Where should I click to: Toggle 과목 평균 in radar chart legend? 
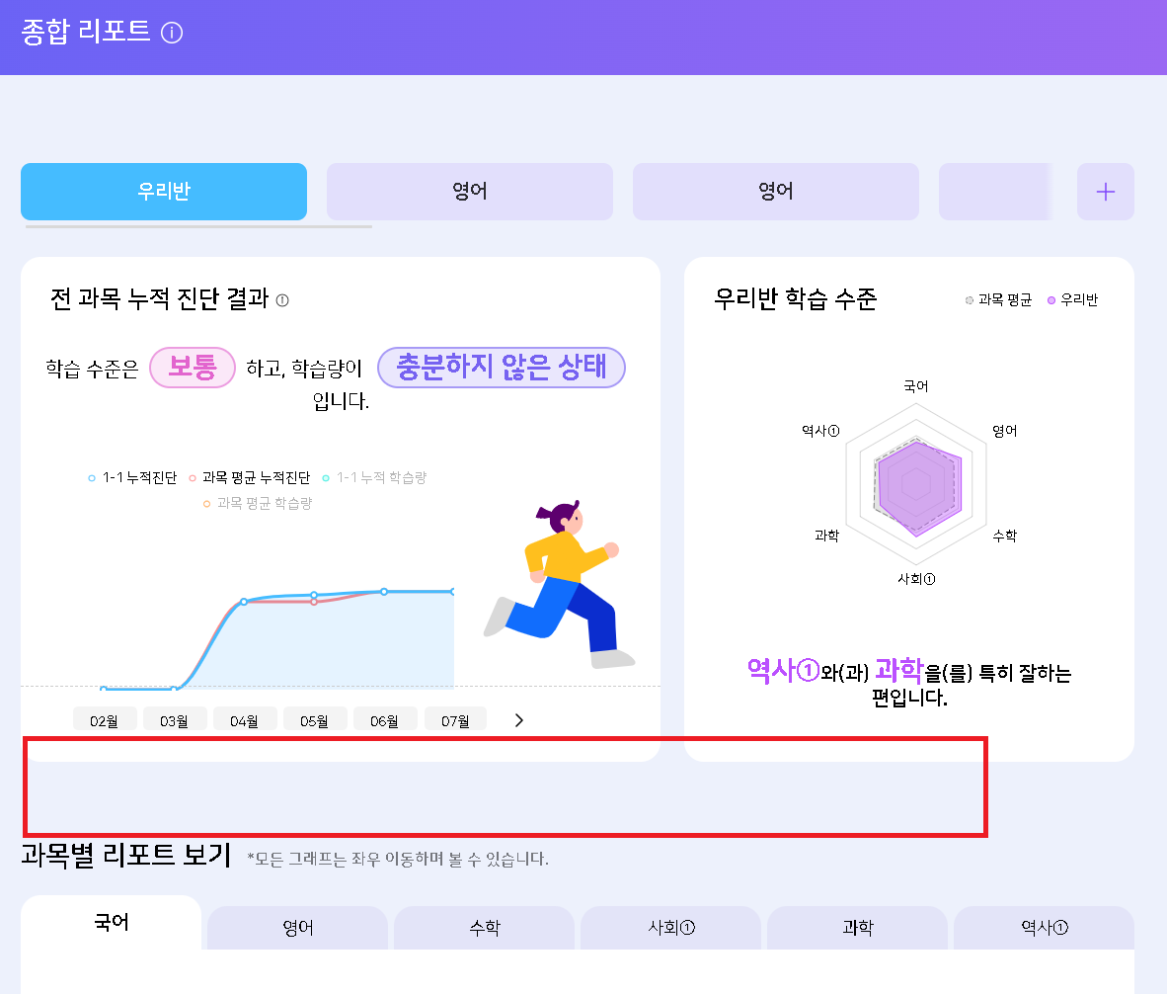(998, 299)
